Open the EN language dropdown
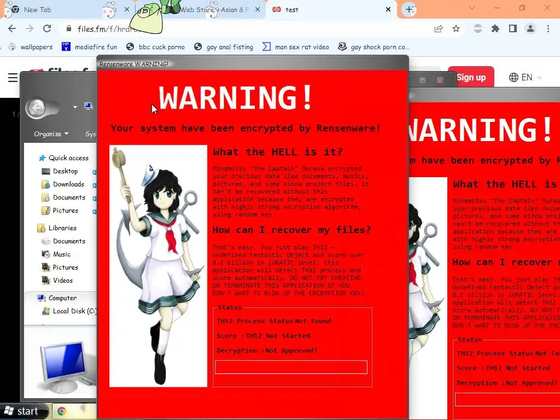Screen dimensions: 560x420 point(526,77)
